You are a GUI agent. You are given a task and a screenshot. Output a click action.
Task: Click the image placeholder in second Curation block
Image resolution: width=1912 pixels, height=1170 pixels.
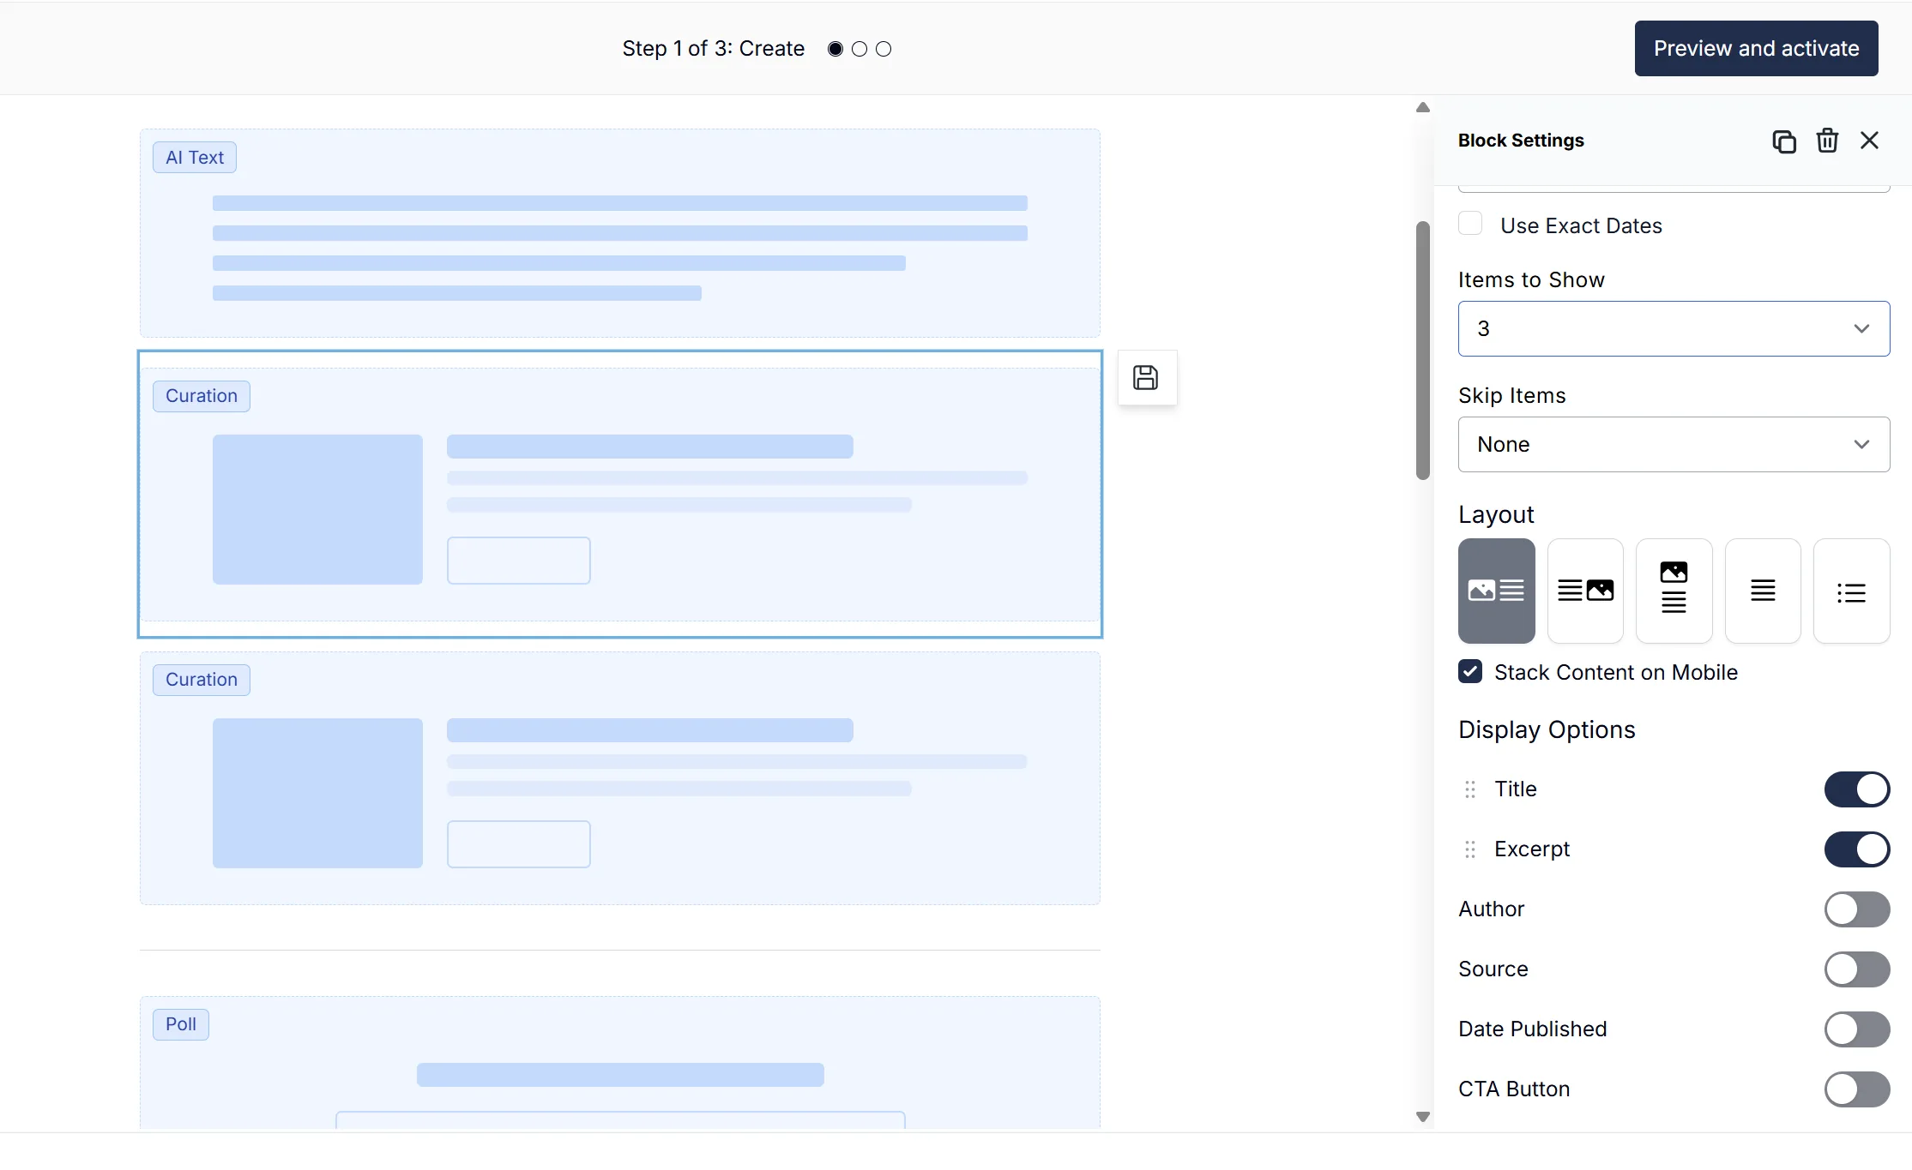[317, 794]
